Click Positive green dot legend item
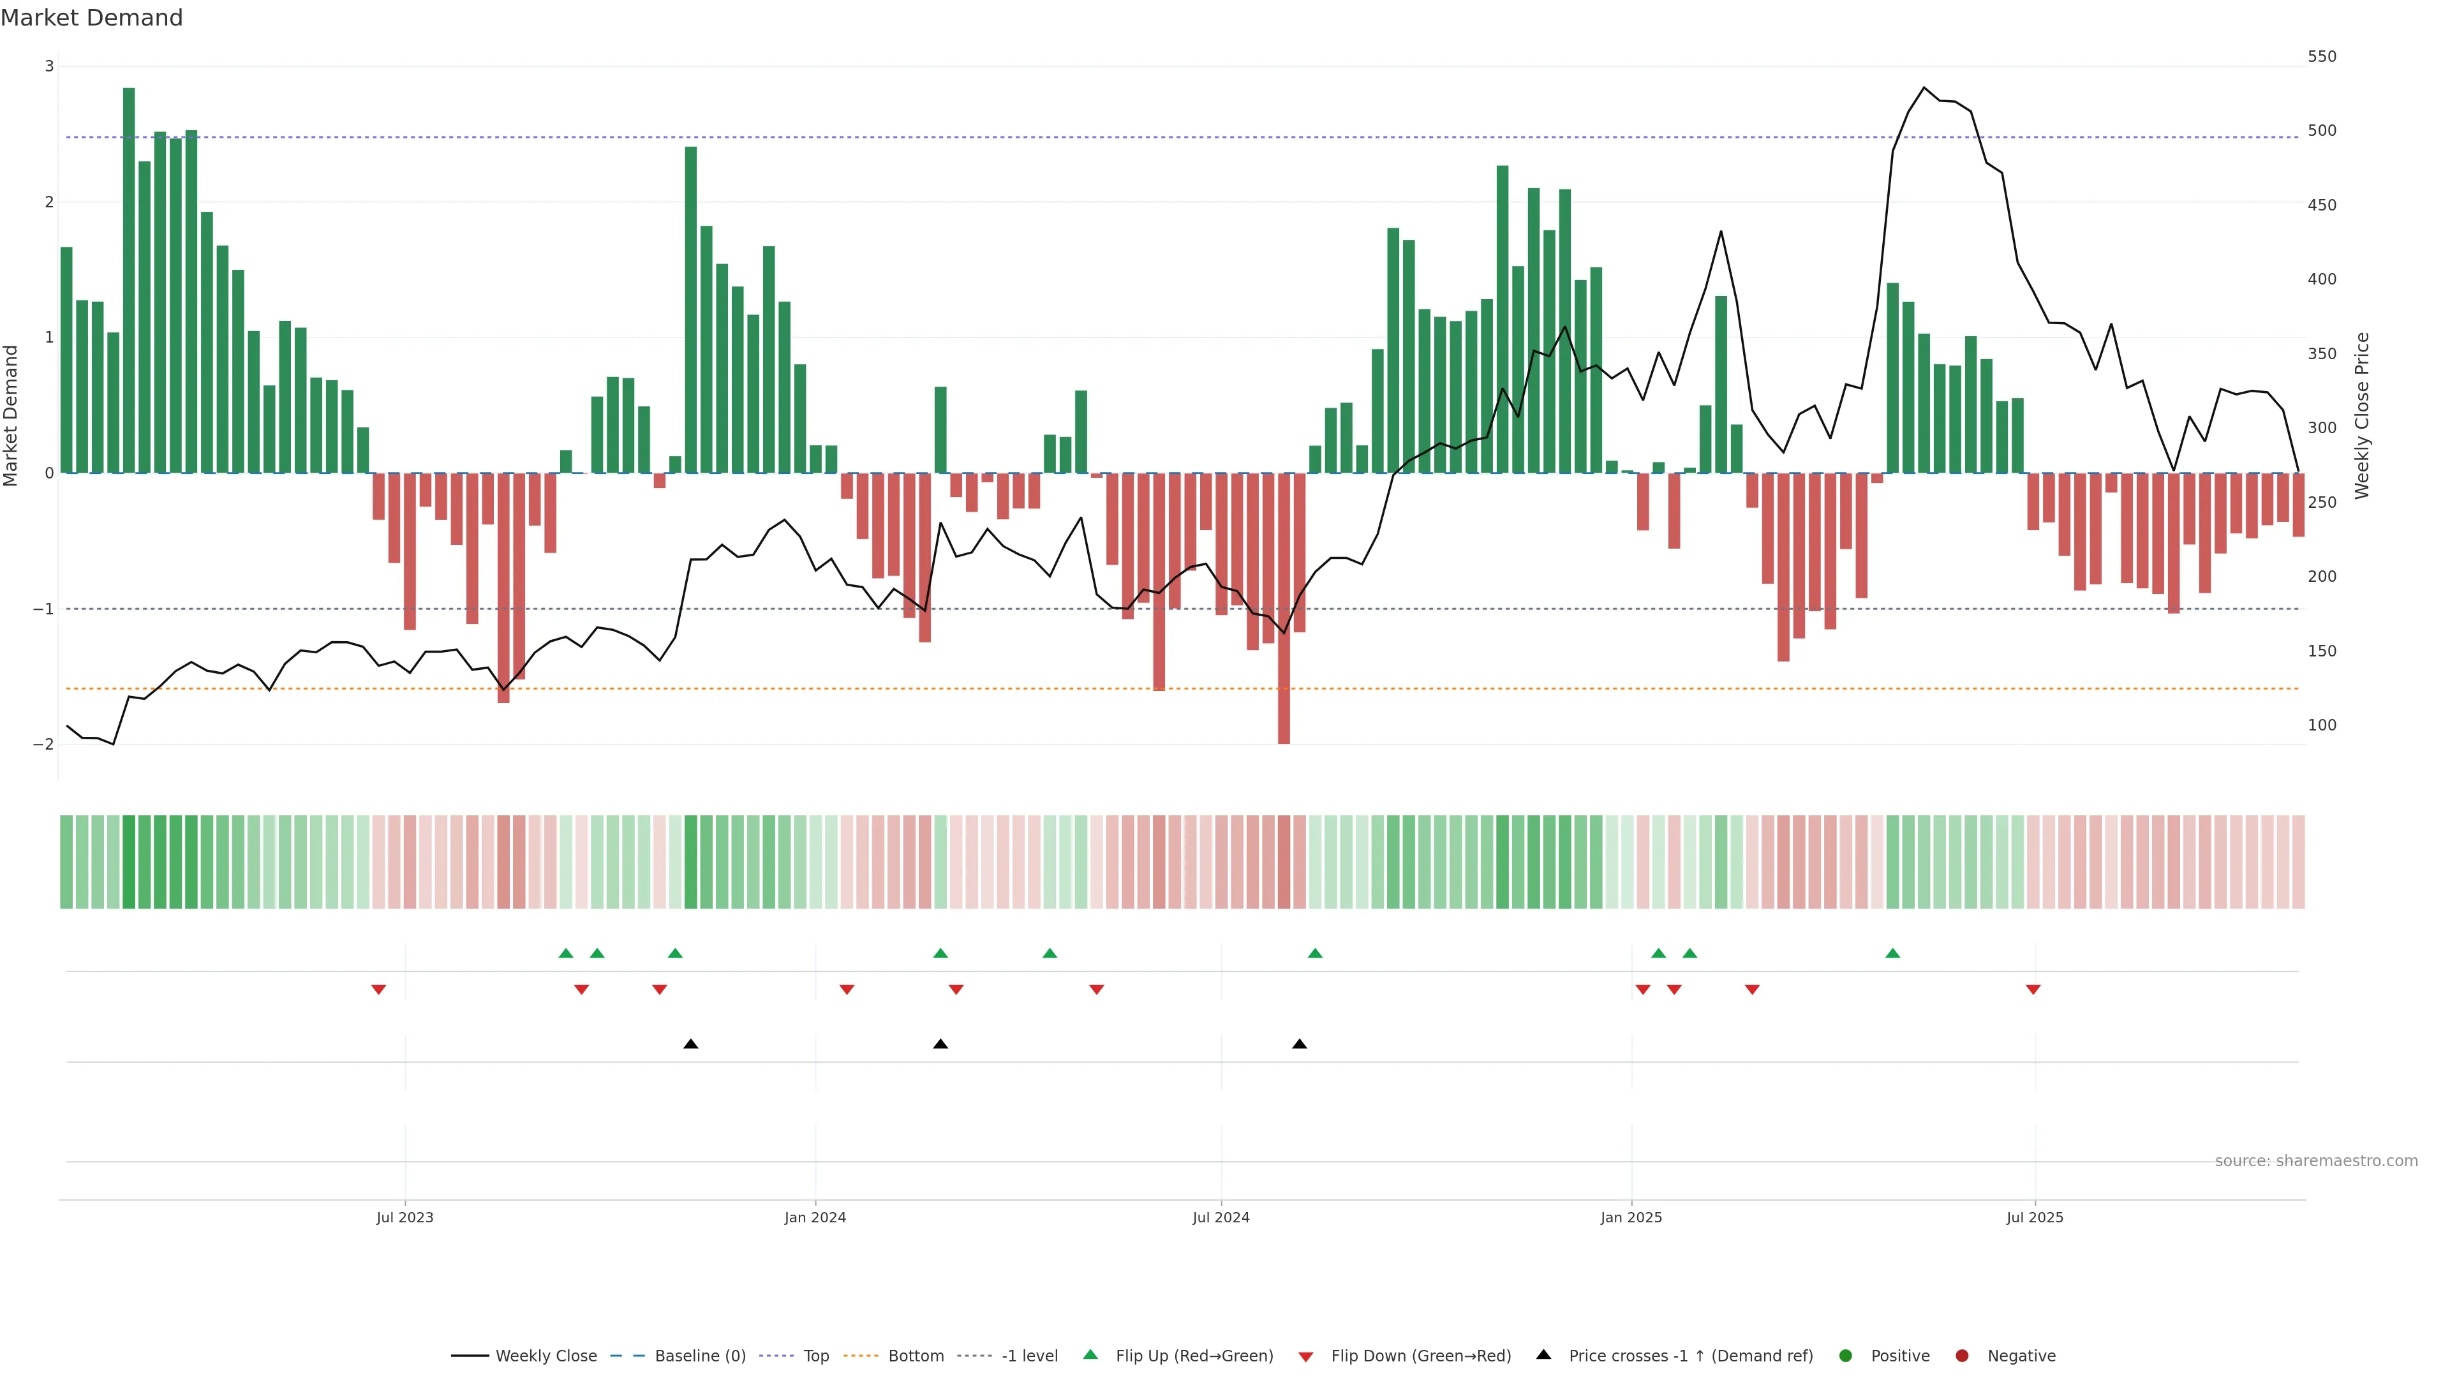The width and height of the screenshot is (2450, 1378). pos(1846,1355)
